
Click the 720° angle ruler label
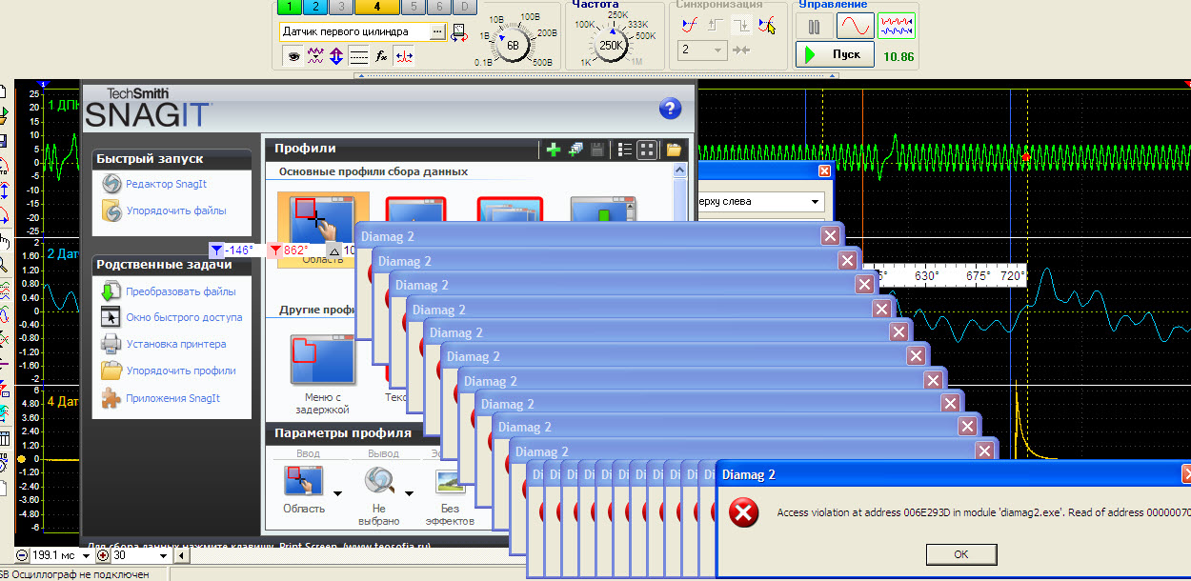tap(1012, 275)
